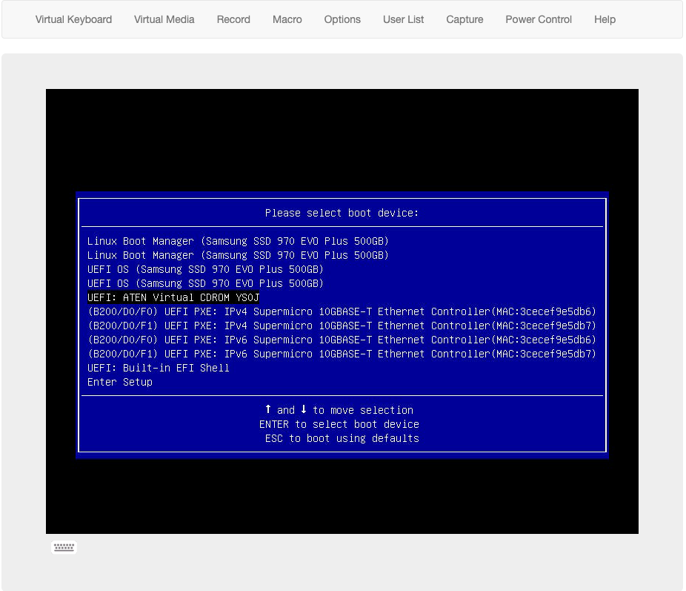The height and width of the screenshot is (591, 686).
Task: Toggle the on-screen keyboard icon
Action: pyautogui.click(x=64, y=547)
